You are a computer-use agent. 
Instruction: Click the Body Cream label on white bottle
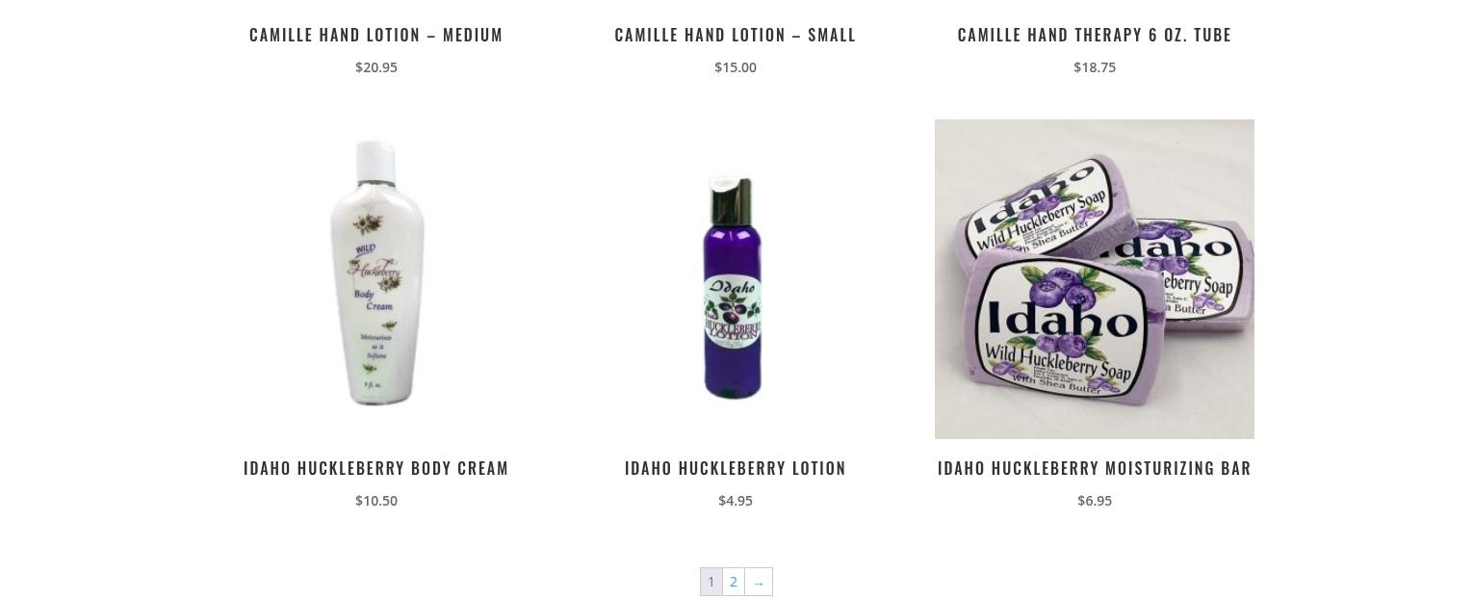(375, 300)
